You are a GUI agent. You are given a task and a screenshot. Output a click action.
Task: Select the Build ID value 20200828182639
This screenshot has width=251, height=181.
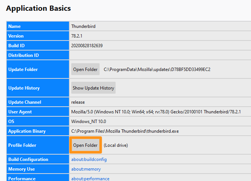pos(87,46)
